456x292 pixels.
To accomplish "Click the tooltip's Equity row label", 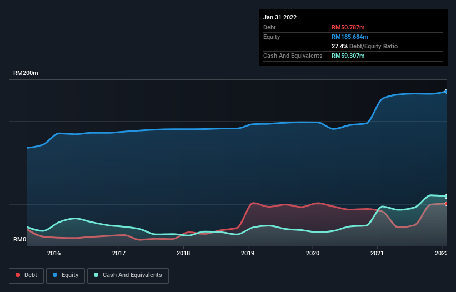I will click(x=272, y=37).
